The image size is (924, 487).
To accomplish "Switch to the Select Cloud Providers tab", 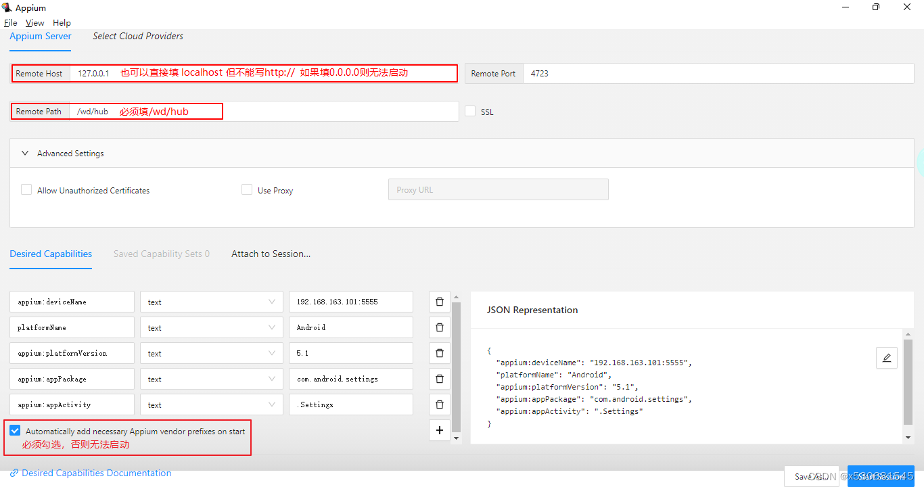I will pyautogui.click(x=137, y=36).
